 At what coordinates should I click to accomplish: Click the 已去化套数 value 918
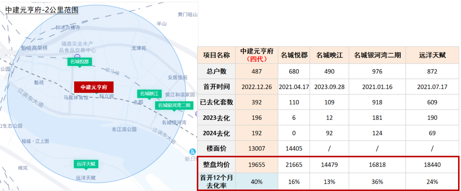click(377, 102)
